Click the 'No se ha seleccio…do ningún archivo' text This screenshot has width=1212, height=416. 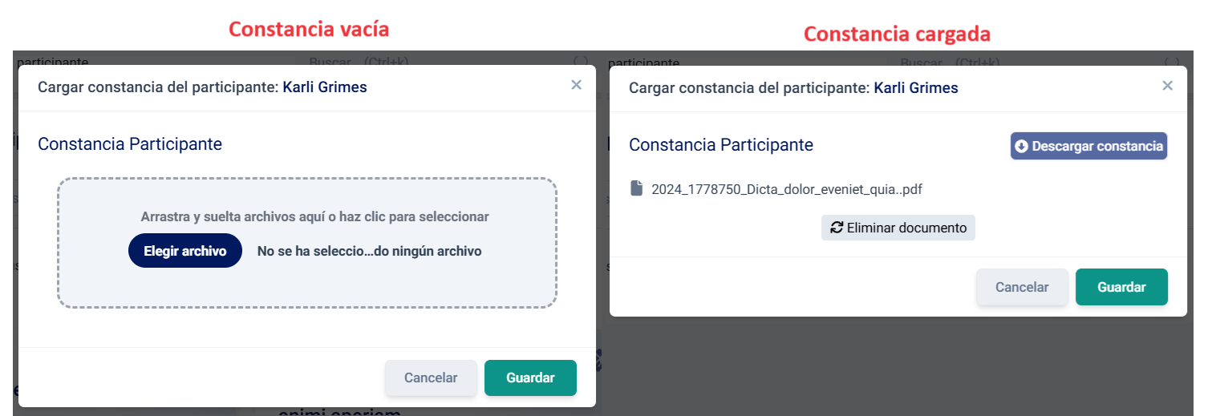click(369, 251)
